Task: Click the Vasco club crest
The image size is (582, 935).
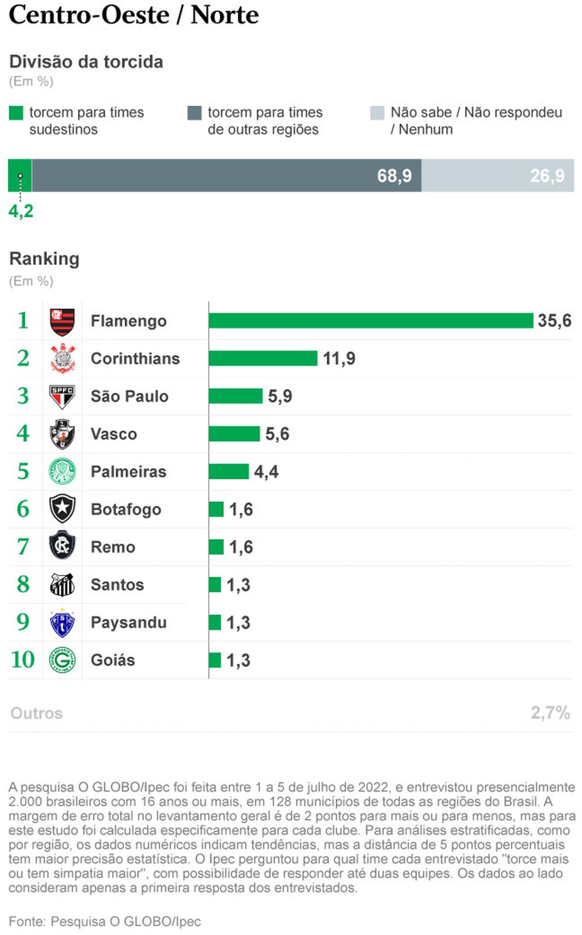Action: tap(62, 434)
